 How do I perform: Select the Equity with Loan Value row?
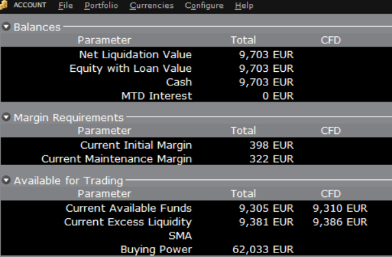[196, 68]
